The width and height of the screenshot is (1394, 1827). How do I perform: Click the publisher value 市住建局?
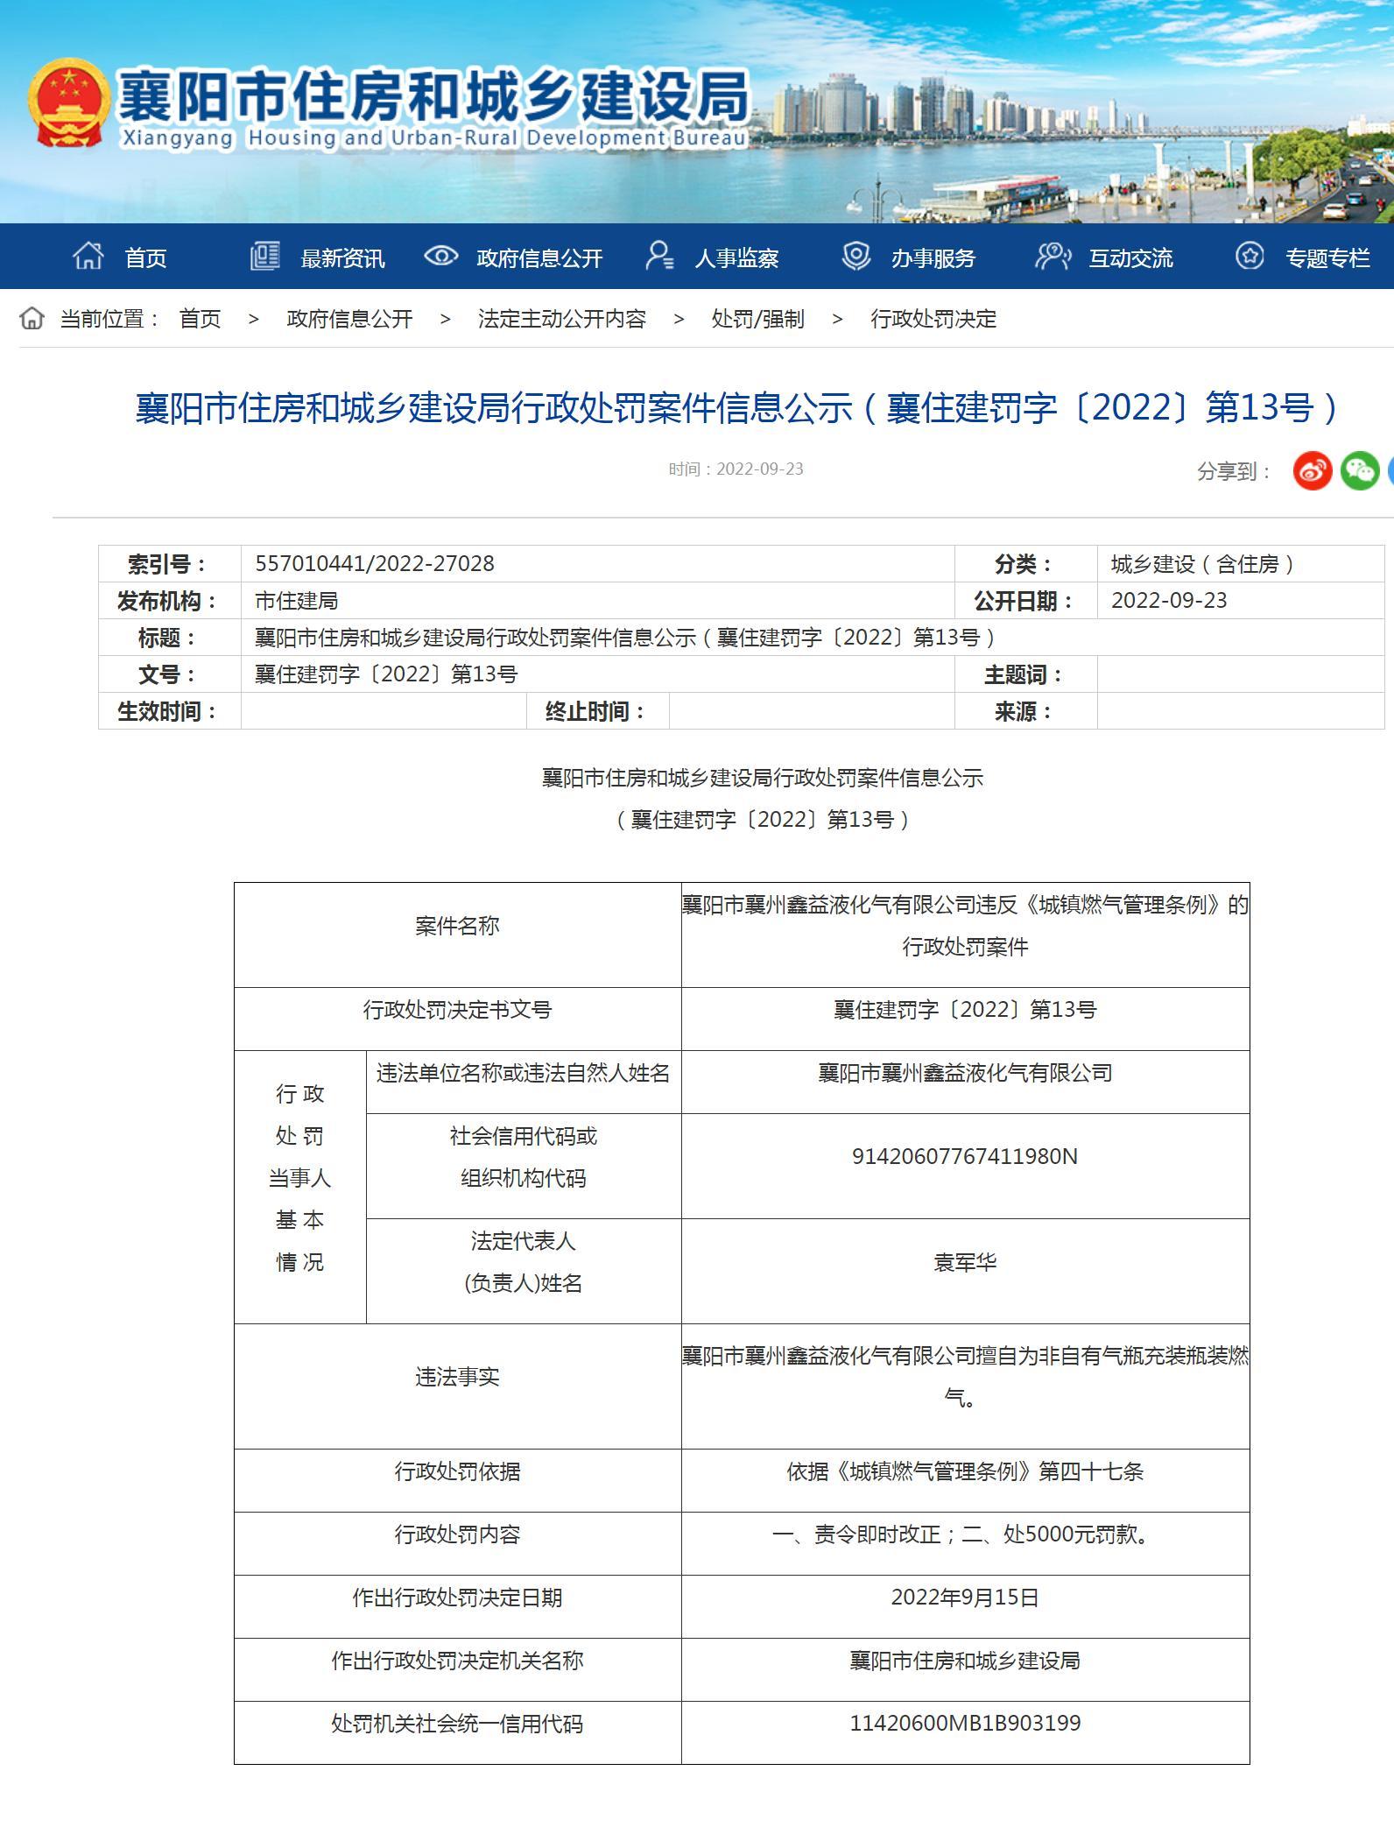pos(296,600)
